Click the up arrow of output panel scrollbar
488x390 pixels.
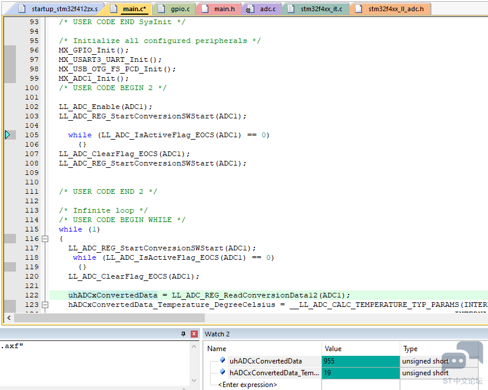194,346
